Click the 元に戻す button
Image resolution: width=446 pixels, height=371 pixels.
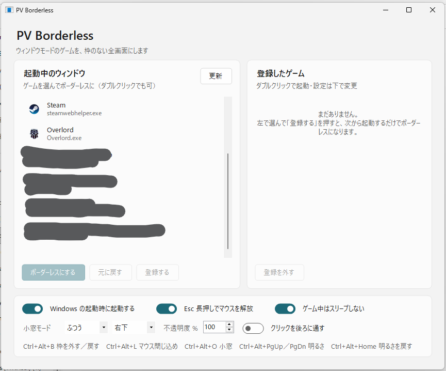tap(111, 272)
